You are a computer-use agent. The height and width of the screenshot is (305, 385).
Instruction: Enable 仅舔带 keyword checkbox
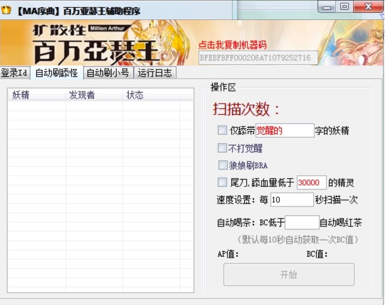tap(222, 130)
